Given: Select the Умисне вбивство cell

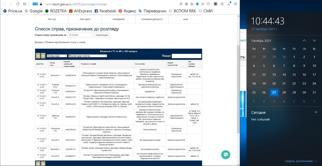Looking at the screenshot, I should point(150,130).
